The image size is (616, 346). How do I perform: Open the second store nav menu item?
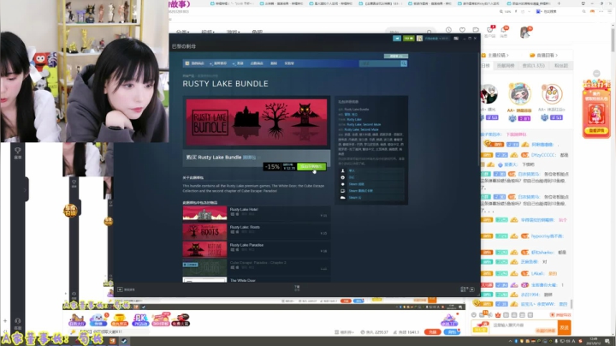[x=218, y=63]
